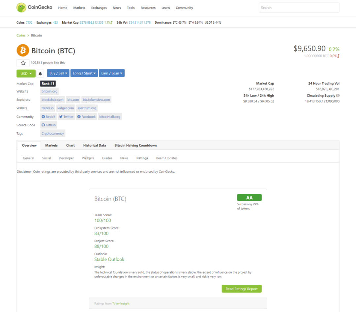Visit Bitcoin's Twitter page
This screenshot has height=312, width=356.
pyautogui.click(x=66, y=116)
